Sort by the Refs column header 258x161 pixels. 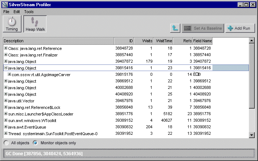pos(183,41)
